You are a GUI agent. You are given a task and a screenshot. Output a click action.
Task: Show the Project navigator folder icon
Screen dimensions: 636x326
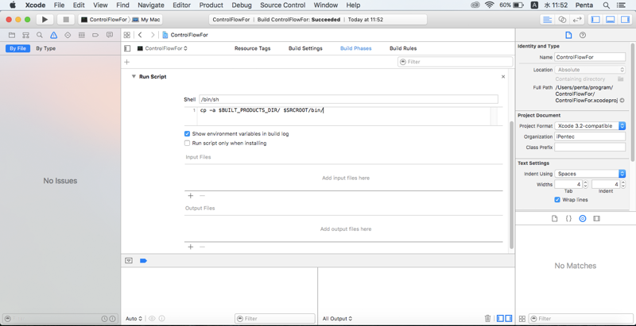[x=12, y=35]
